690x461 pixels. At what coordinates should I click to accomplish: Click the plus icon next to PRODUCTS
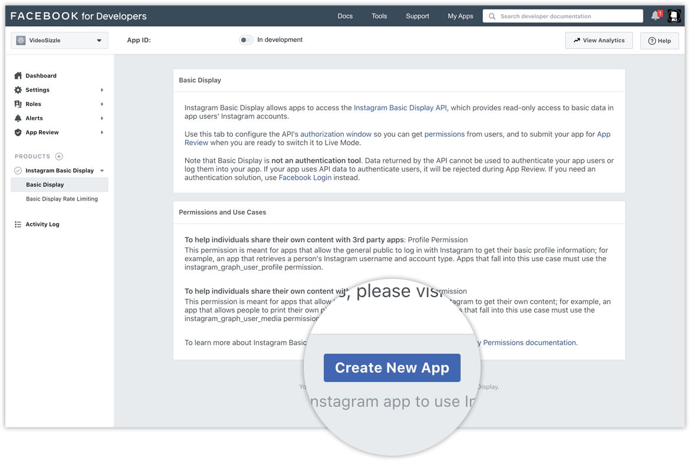pyautogui.click(x=59, y=156)
